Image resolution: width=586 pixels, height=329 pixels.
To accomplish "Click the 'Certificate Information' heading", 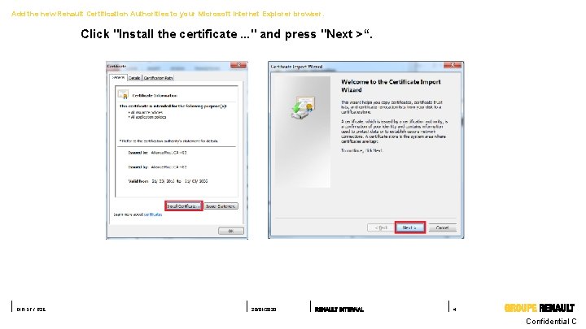I will tap(155, 96).
